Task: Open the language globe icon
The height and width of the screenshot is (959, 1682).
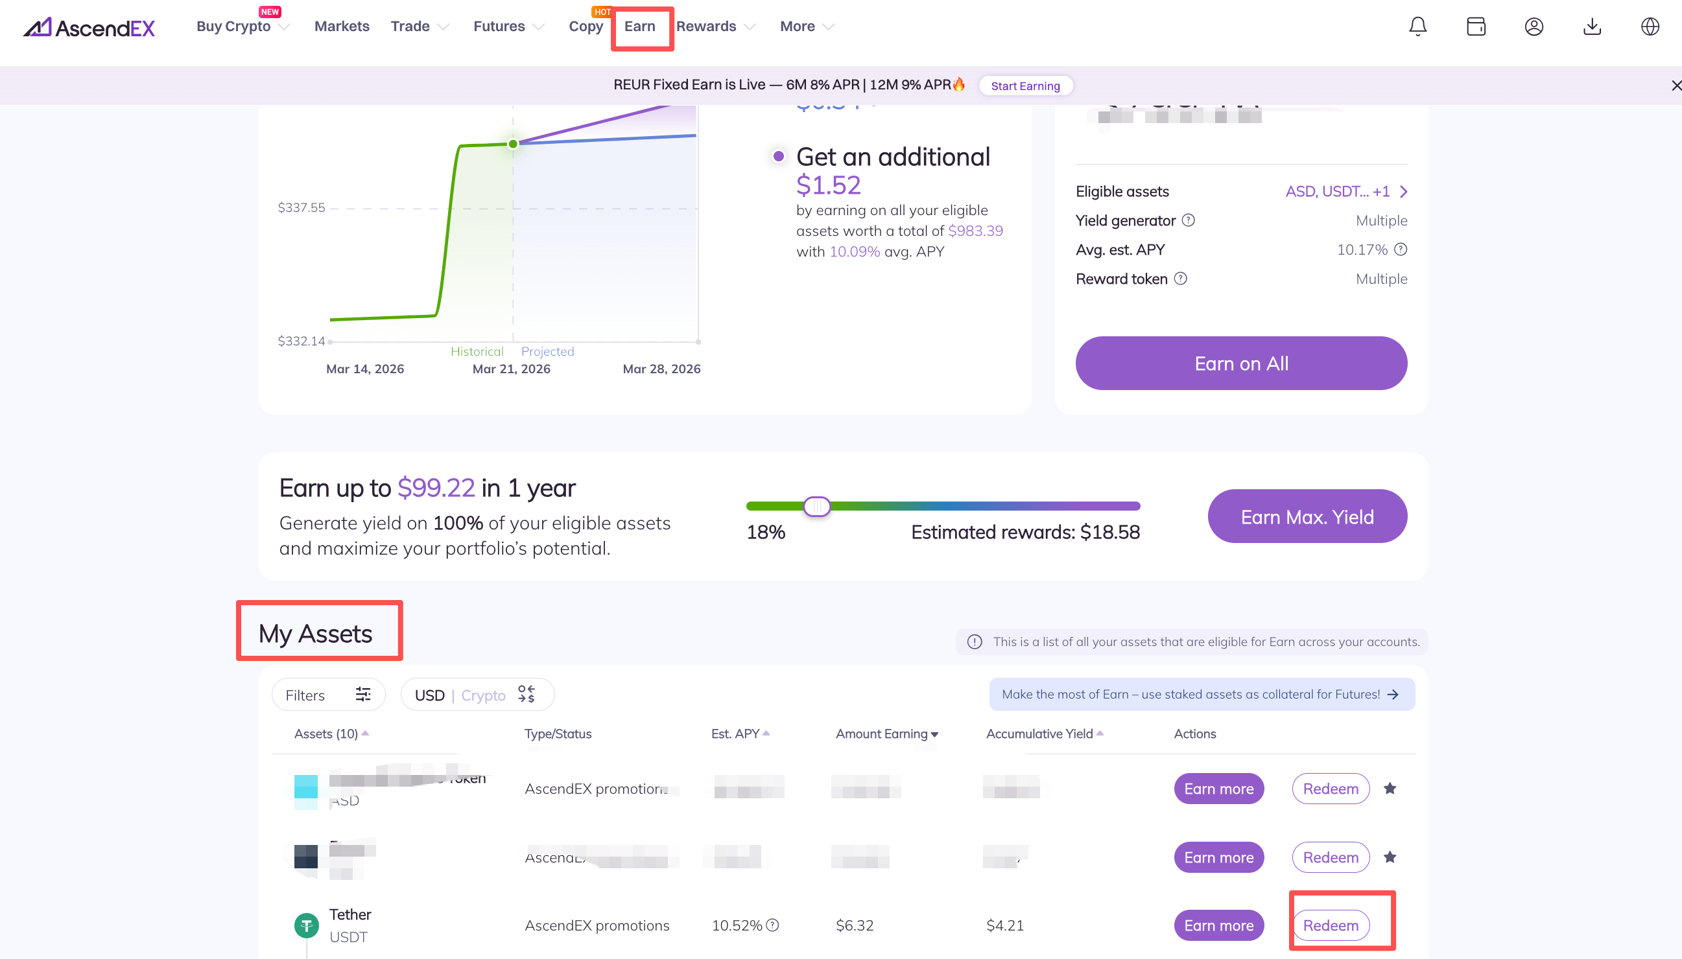Action: [x=1650, y=27]
